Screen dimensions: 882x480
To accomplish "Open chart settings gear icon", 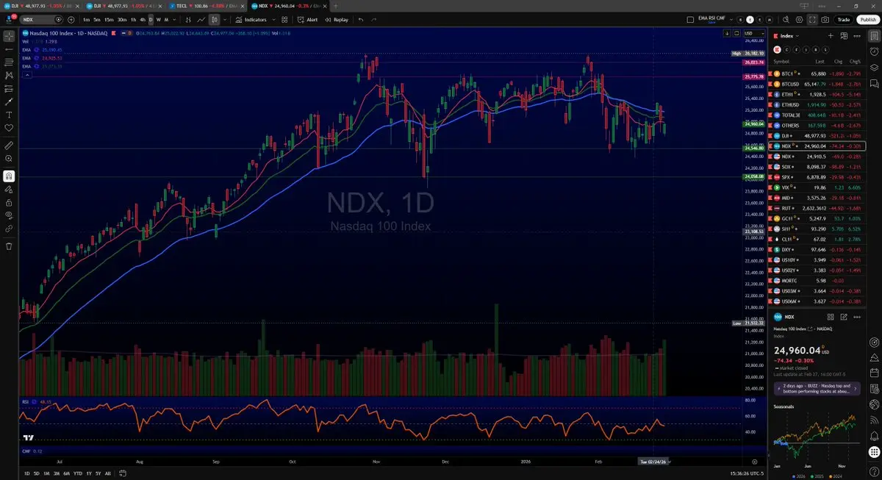I will point(800,20).
